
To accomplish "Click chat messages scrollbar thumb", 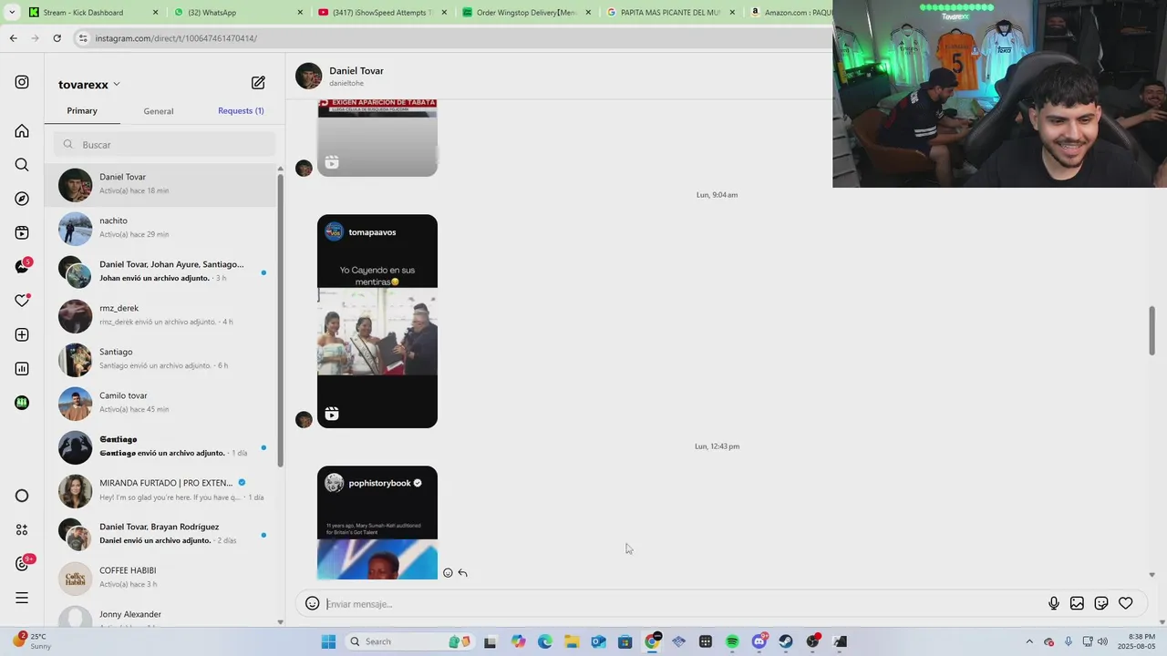I will [x=1152, y=331].
